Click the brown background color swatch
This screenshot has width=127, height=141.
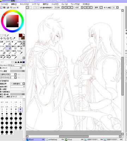23,38
